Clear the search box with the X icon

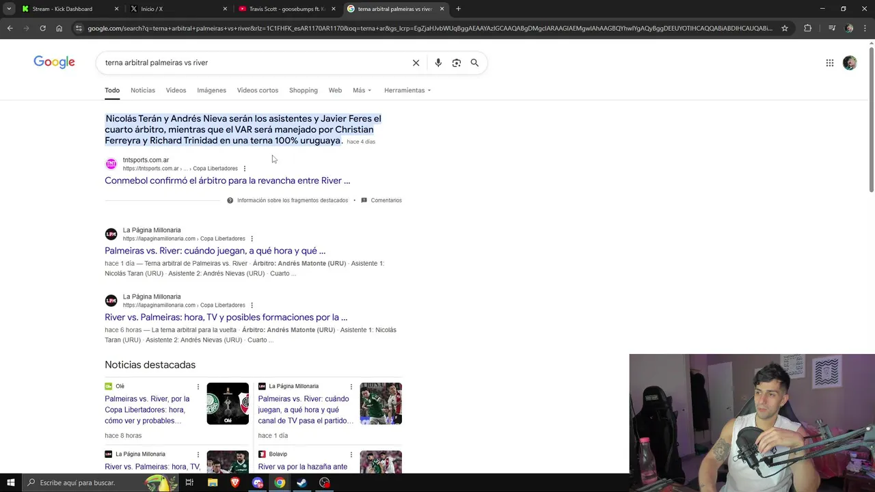[x=416, y=63]
